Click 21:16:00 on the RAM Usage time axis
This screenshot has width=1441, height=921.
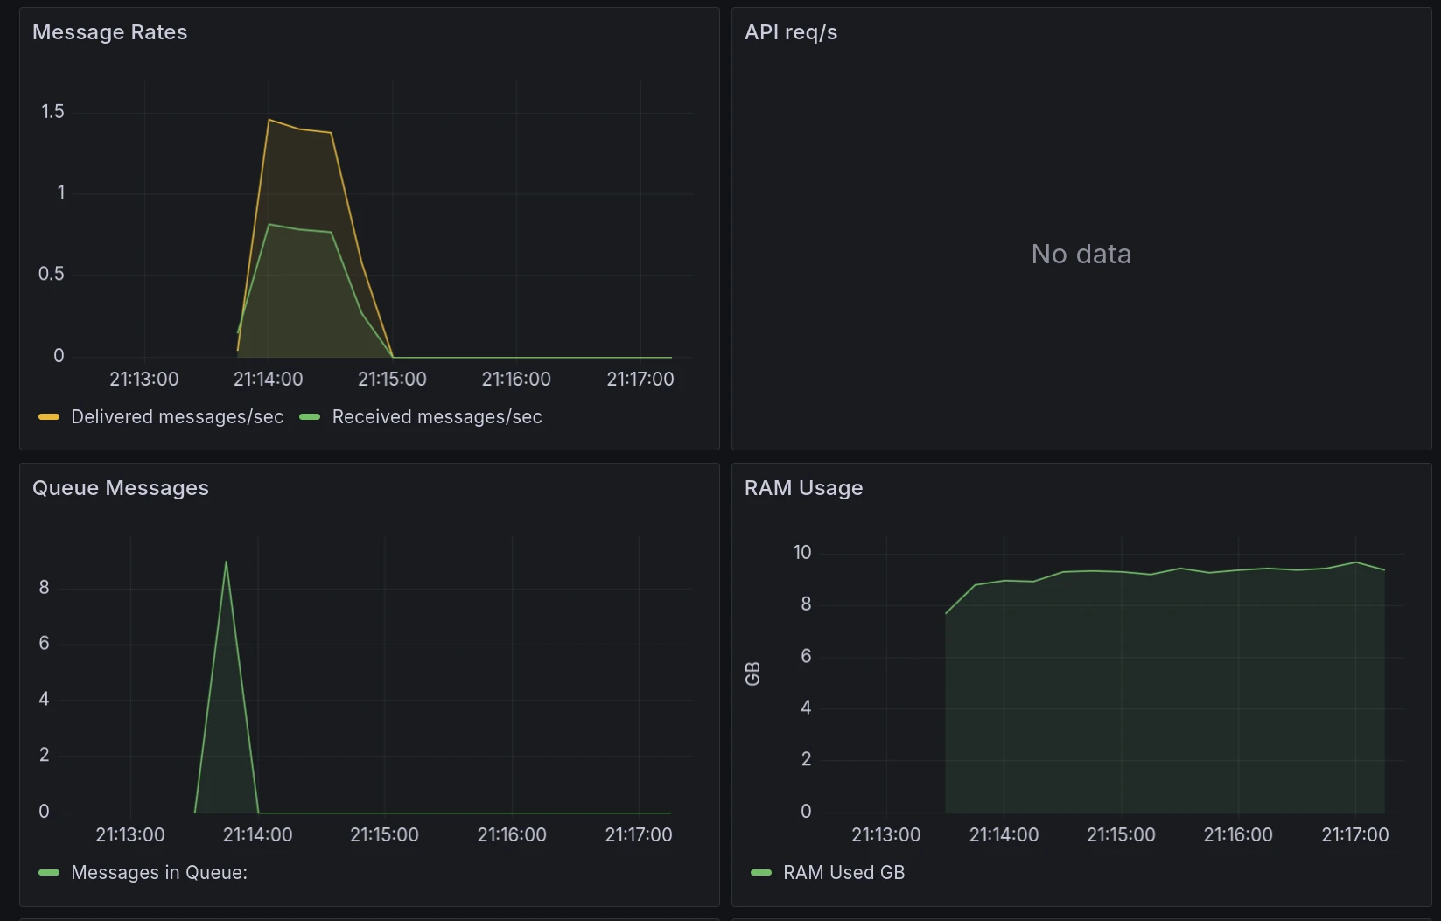[x=1237, y=835]
